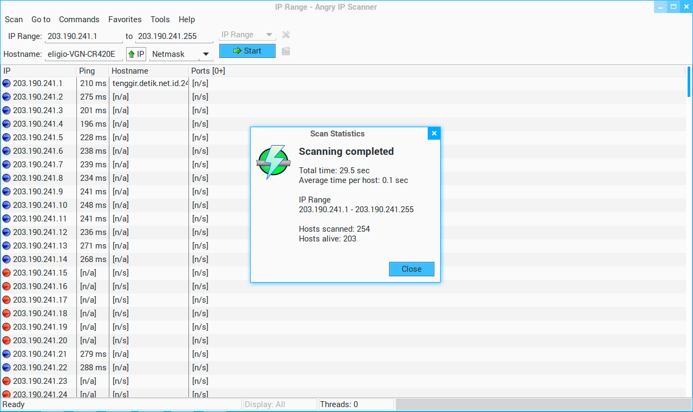This screenshot has width=693, height=412.
Task: Open the Commands menu
Action: tap(79, 19)
